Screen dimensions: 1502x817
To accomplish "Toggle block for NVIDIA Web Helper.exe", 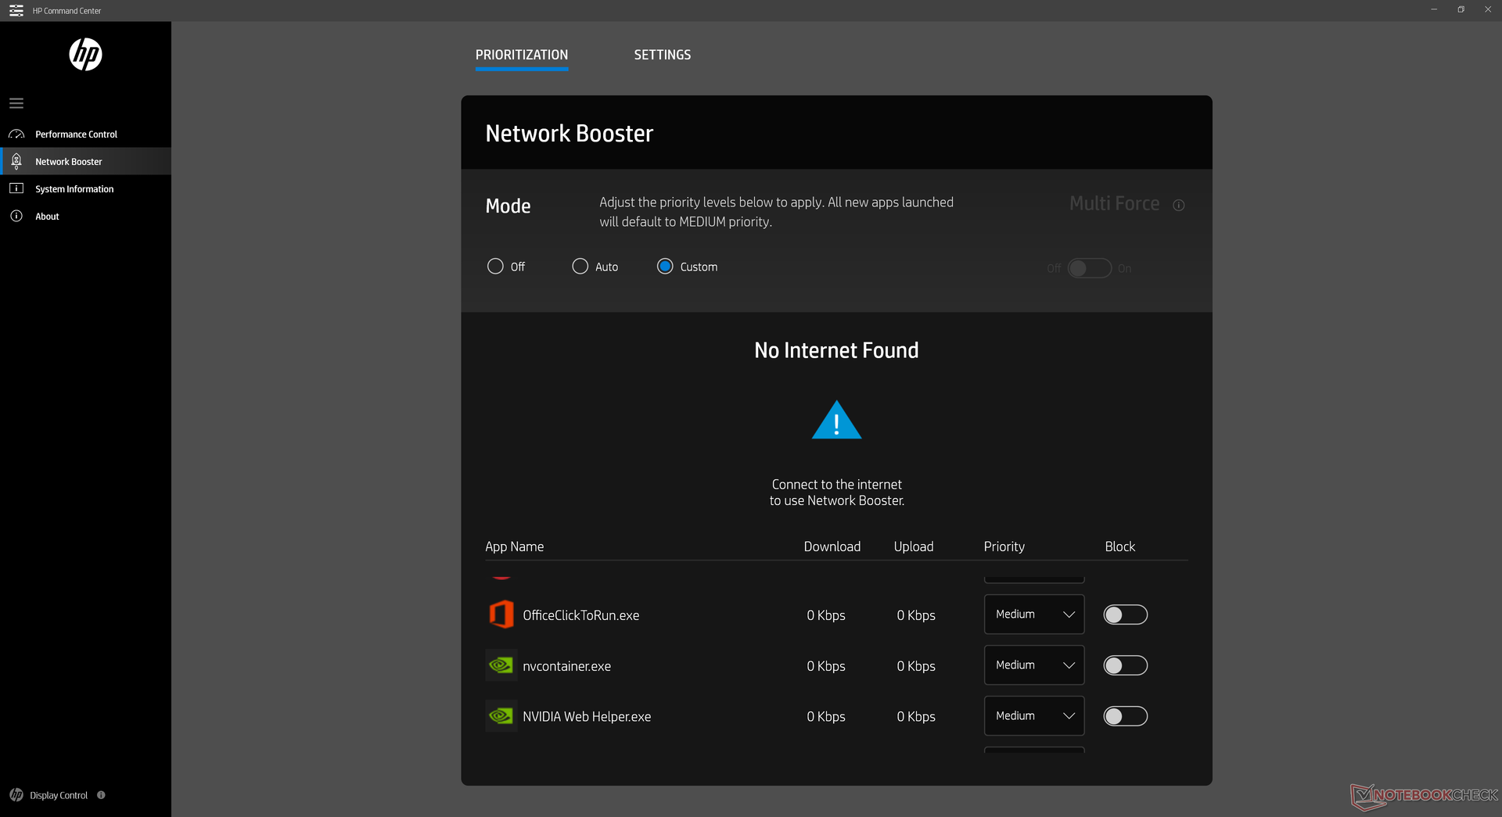I will [x=1125, y=716].
